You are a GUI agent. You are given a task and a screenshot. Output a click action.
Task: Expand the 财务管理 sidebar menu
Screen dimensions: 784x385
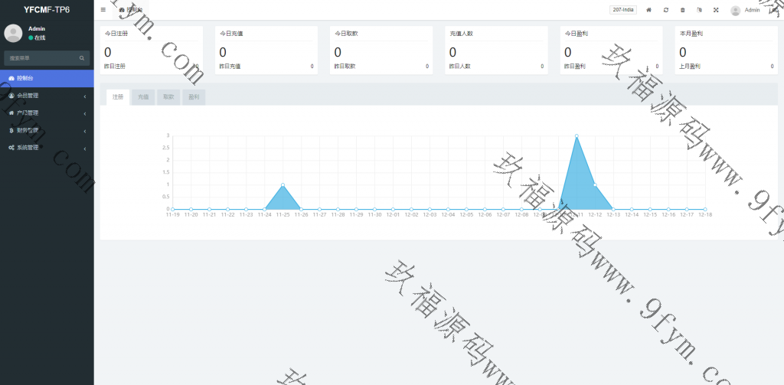point(46,130)
